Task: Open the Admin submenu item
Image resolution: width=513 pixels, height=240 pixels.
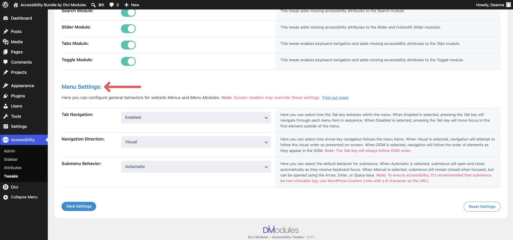Action: [x=9, y=151]
